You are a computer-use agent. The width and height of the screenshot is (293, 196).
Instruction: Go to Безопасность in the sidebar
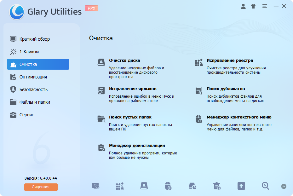click(x=33, y=89)
